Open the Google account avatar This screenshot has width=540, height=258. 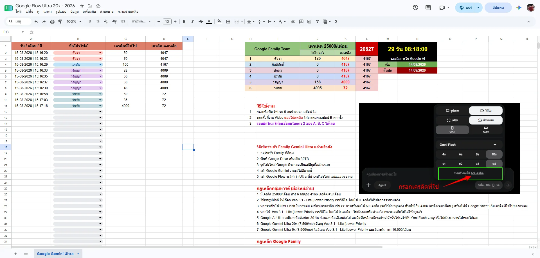pos(531,8)
